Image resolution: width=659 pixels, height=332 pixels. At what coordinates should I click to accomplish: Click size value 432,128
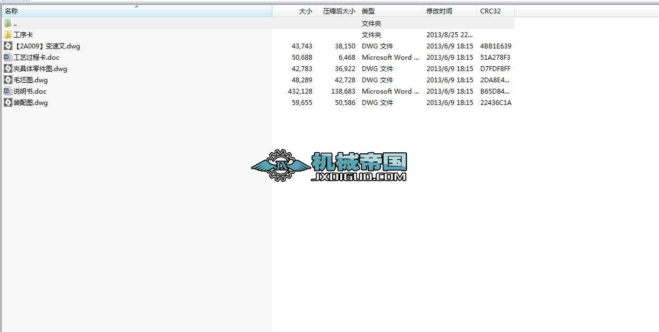point(300,91)
